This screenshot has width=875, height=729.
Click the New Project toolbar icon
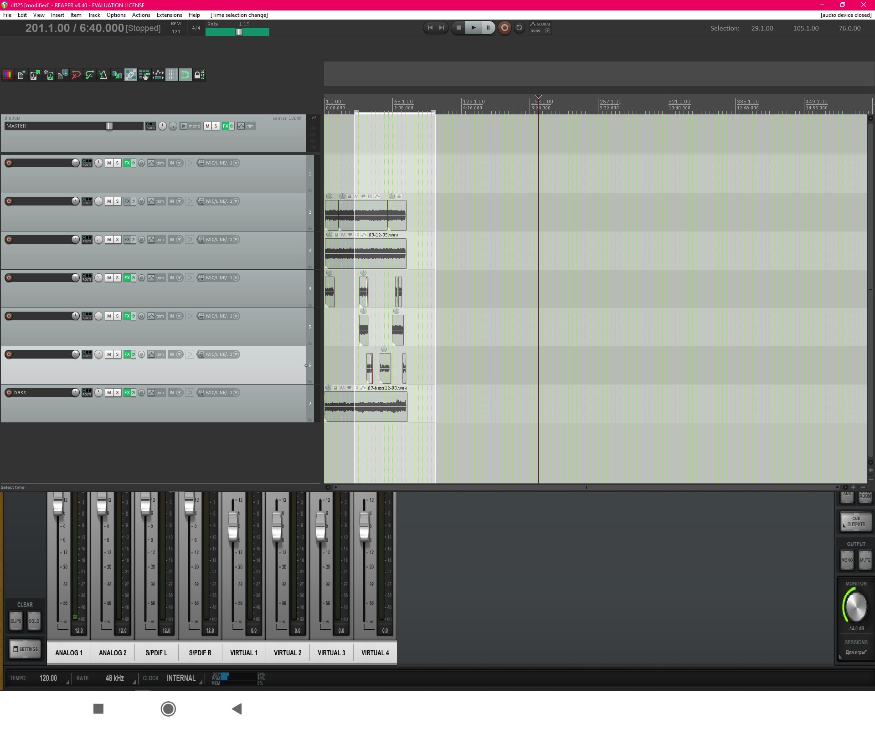coord(21,75)
